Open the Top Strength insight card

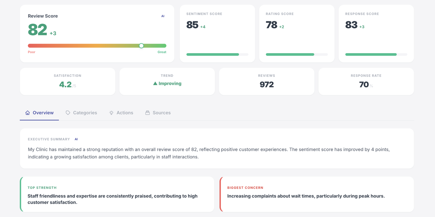pos(117,194)
